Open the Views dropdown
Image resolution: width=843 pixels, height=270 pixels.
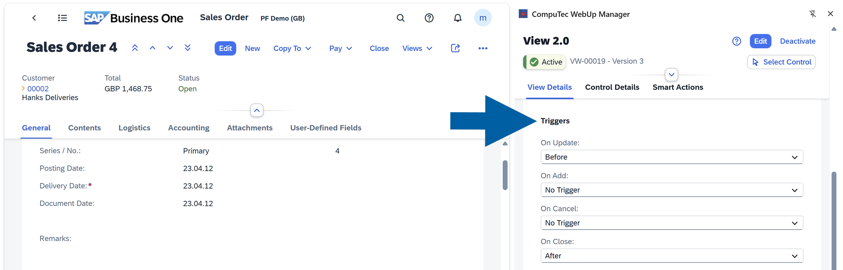click(x=417, y=48)
